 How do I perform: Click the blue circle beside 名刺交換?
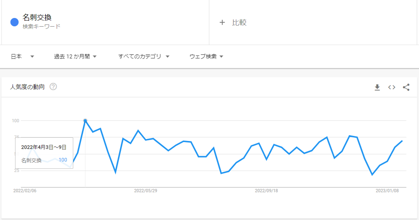click(15, 22)
